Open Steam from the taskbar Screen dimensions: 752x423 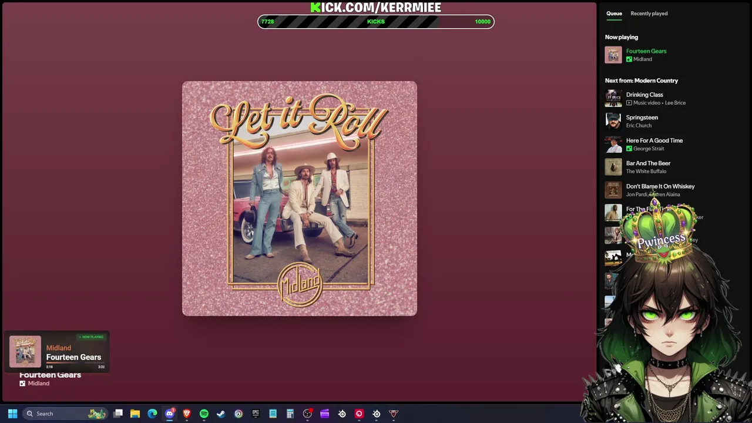click(x=221, y=414)
